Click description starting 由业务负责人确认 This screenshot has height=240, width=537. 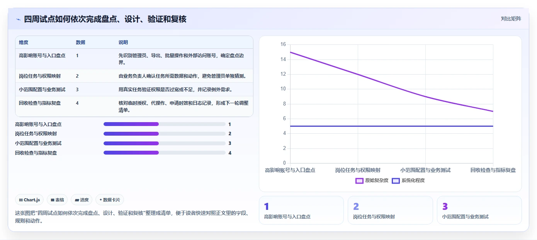183,76
